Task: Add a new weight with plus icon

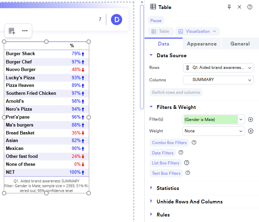Action: point(251,131)
